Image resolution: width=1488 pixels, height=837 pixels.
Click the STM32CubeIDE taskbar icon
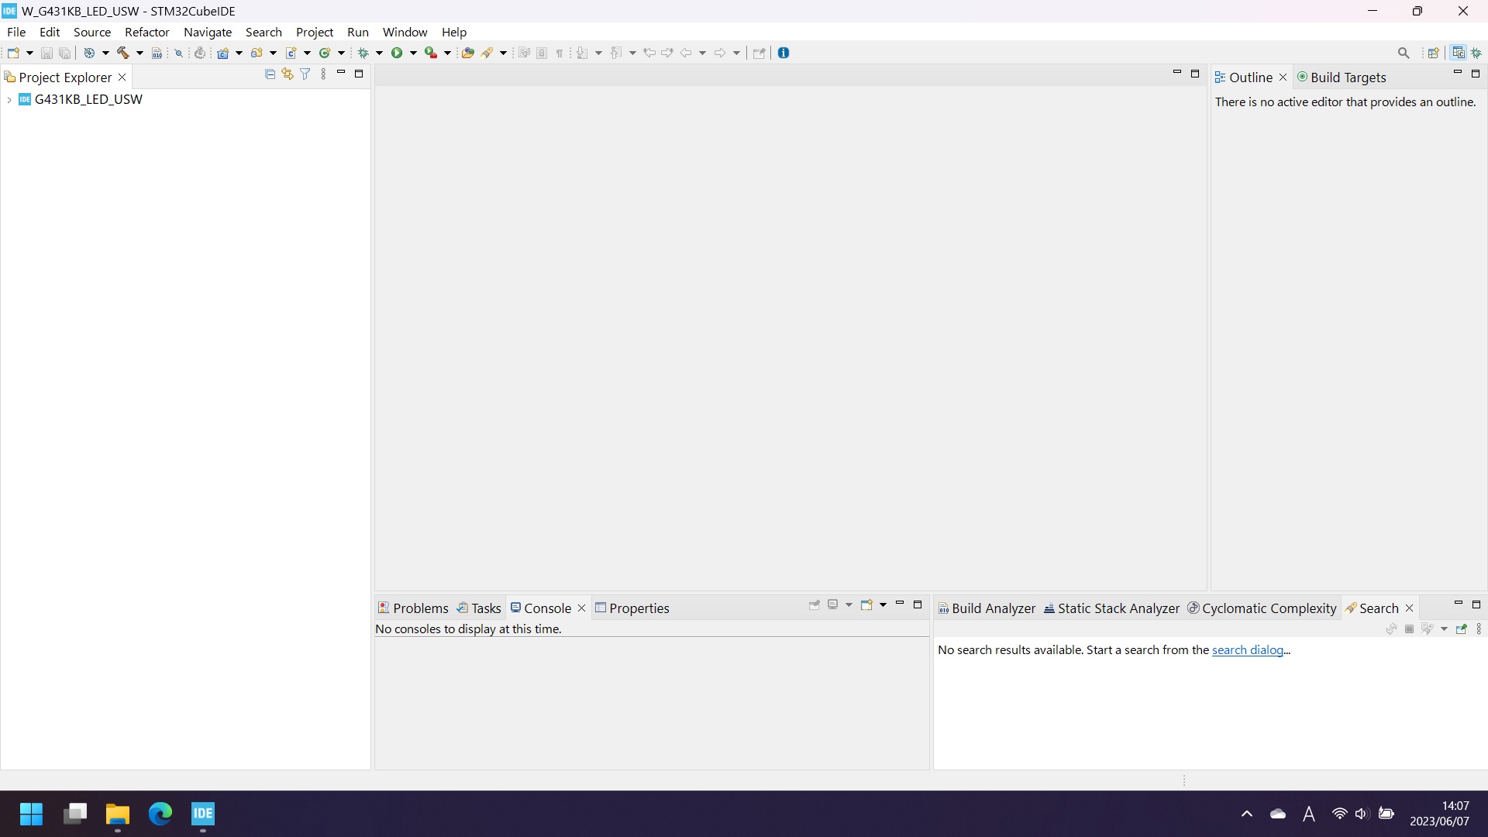point(203,814)
